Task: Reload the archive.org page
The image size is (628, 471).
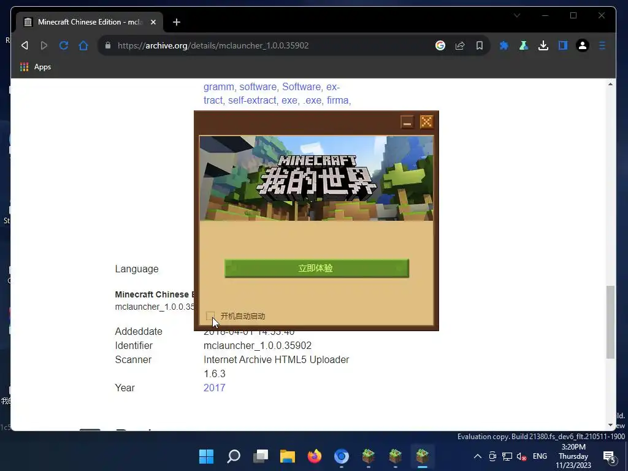Action: coord(64,45)
